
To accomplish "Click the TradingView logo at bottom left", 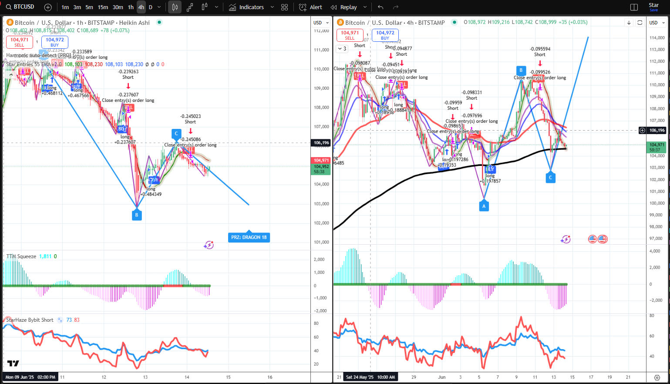I will click(x=13, y=364).
